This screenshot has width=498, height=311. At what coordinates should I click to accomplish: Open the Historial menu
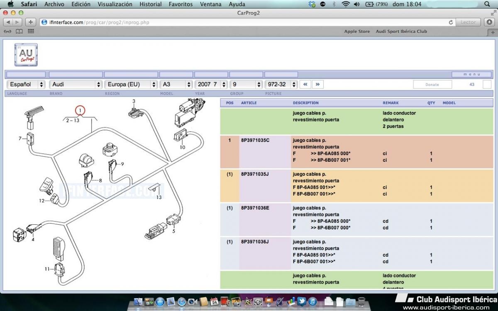(151, 4)
